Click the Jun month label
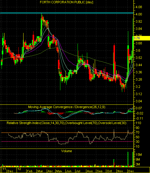The width and height of the screenshot is (150, 173). pyautogui.click(x=69, y=171)
